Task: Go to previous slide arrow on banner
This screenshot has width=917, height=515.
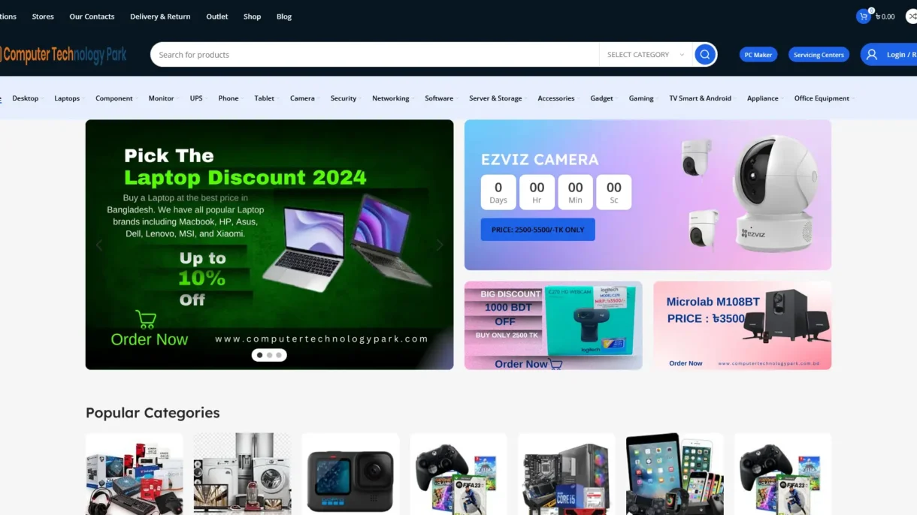Action: (x=98, y=245)
